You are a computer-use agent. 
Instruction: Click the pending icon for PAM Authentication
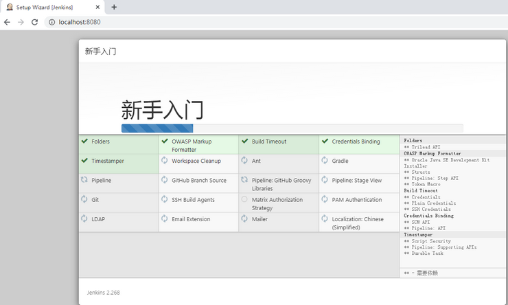pyautogui.click(x=325, y=199)
